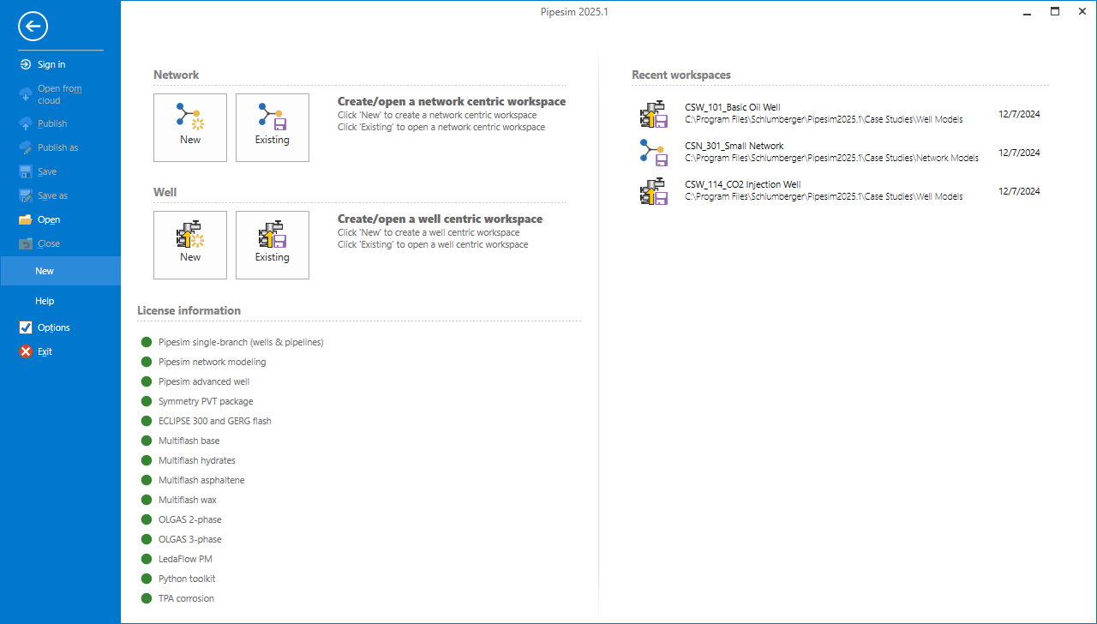The height and width of the screenshot is (624, 1097).
Task: Click the 'Multiflash wax' license entry
Action: [x=188, y=500]
